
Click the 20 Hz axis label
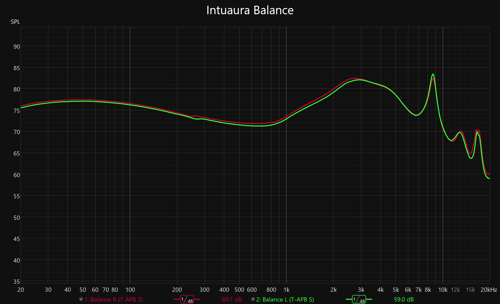[x=21, y=290]
